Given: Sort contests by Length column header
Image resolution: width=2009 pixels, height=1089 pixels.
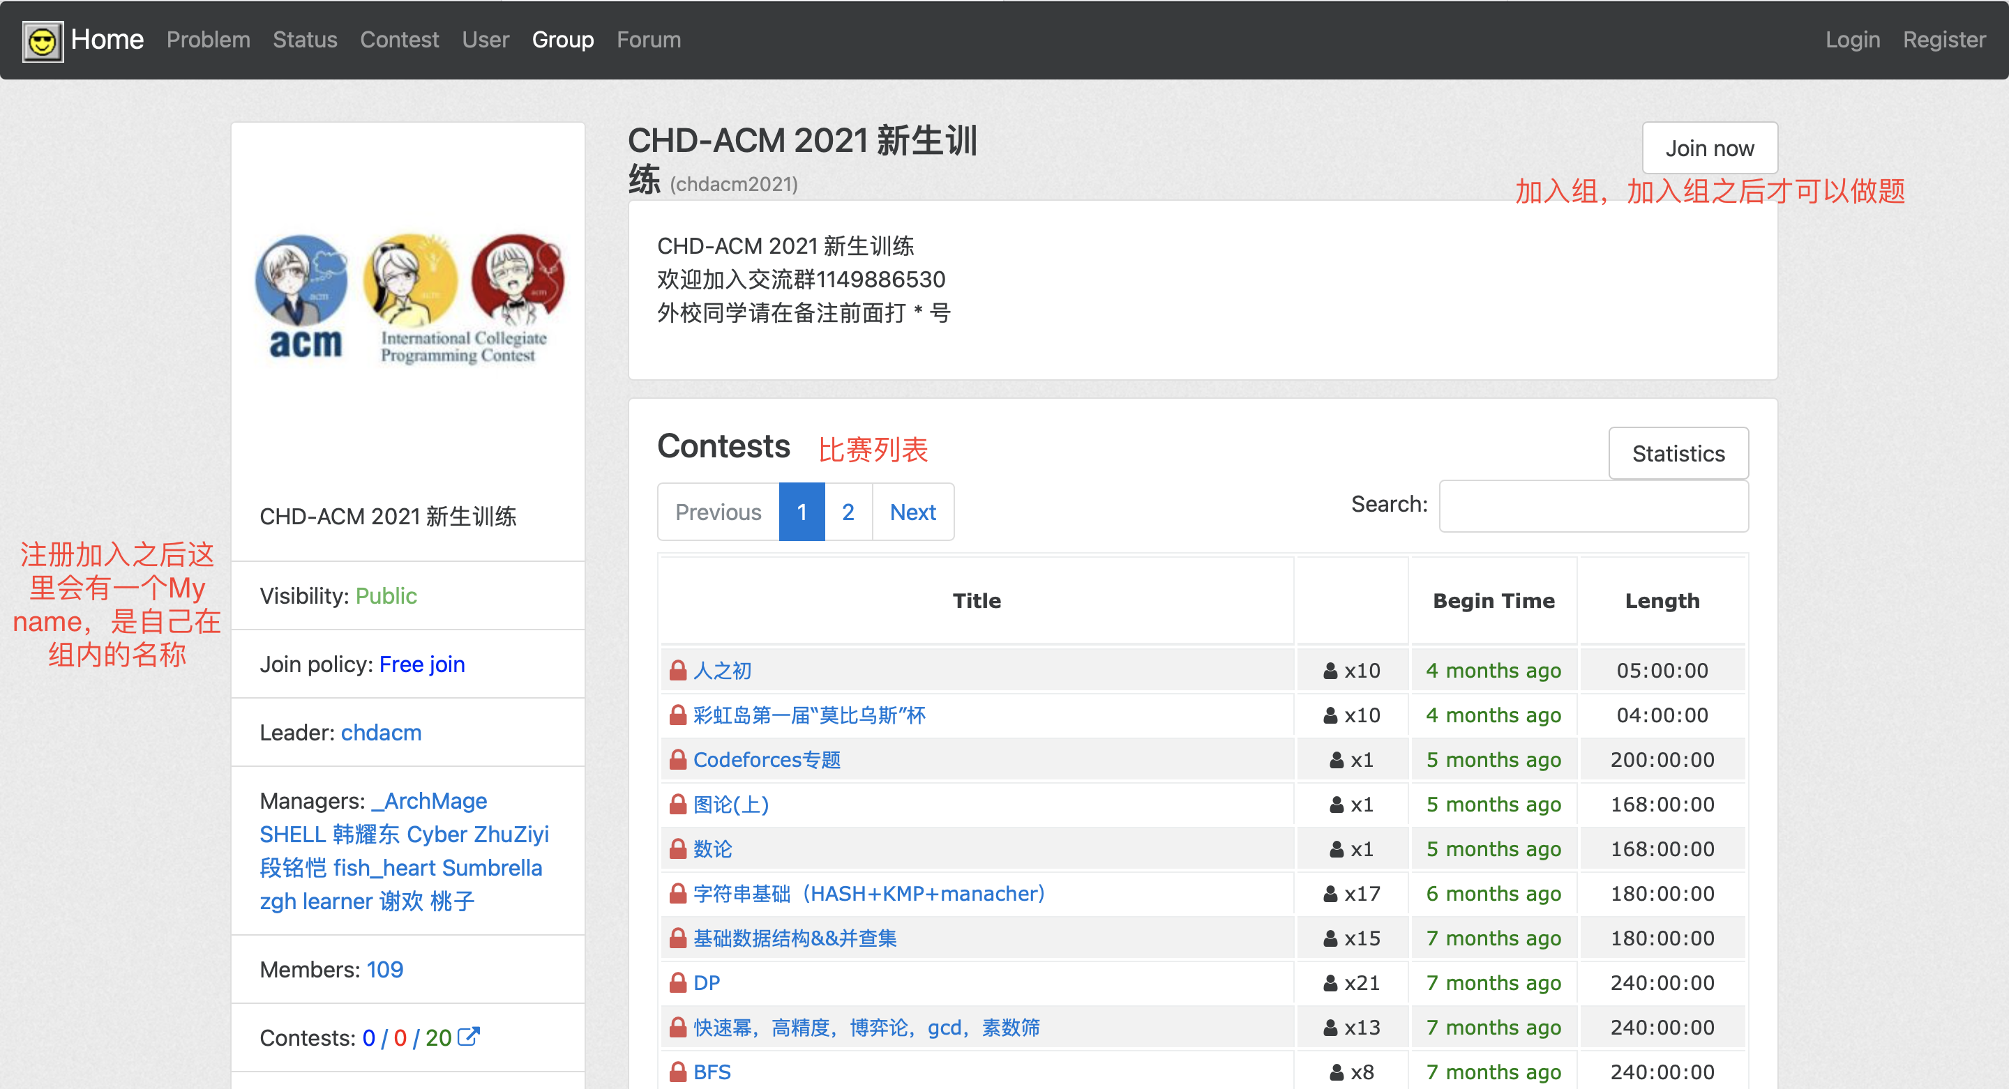Looking at the screenshot, I should point(1661,600).
